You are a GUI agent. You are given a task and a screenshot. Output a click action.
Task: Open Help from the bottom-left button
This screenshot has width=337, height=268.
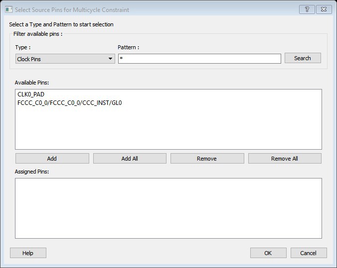[x=28, y=253]
